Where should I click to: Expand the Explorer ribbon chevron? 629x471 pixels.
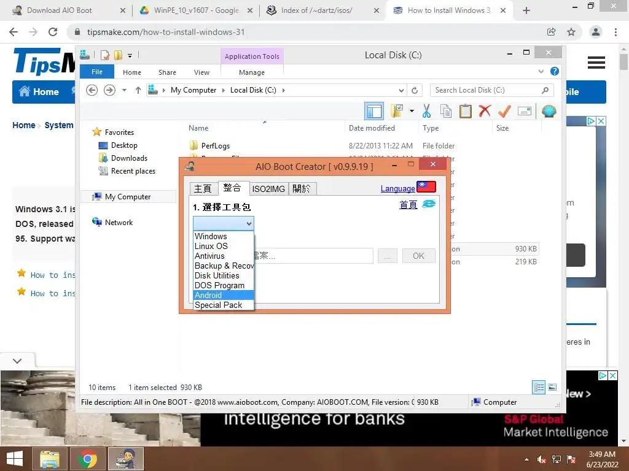pos(541,71)
